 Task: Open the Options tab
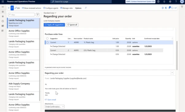78,8
